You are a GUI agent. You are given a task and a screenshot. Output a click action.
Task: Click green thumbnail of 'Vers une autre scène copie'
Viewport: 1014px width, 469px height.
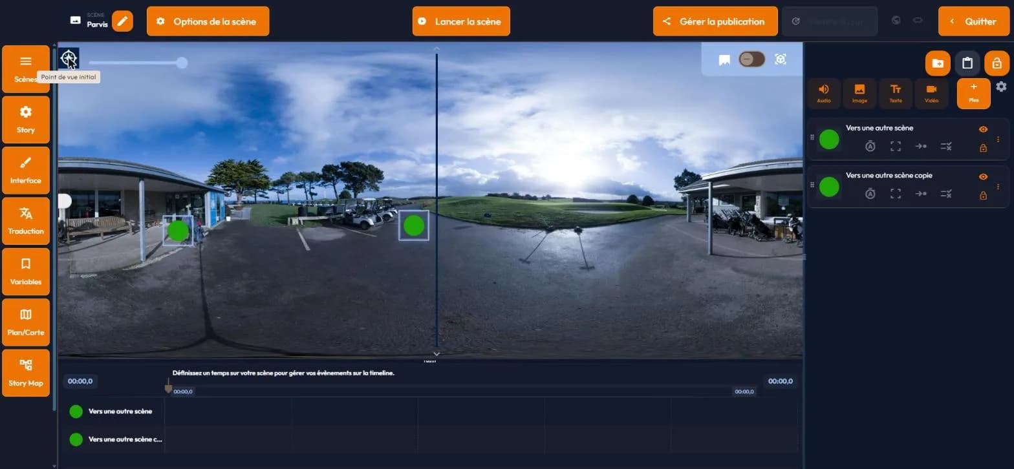point(829,187)
